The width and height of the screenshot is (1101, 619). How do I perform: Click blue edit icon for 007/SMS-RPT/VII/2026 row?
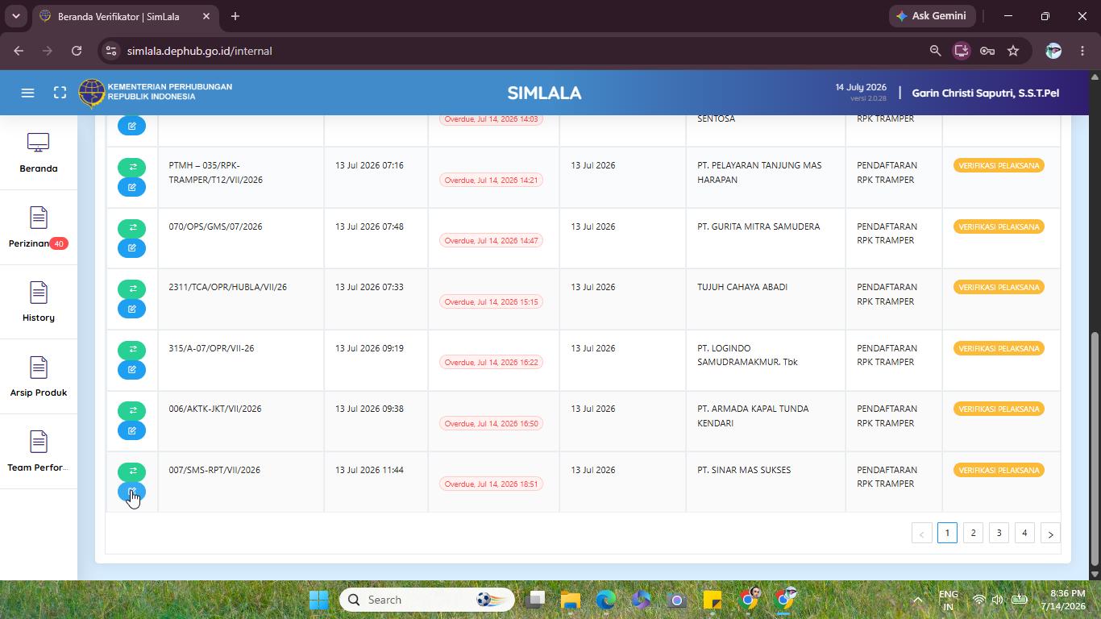coord(132,492)
